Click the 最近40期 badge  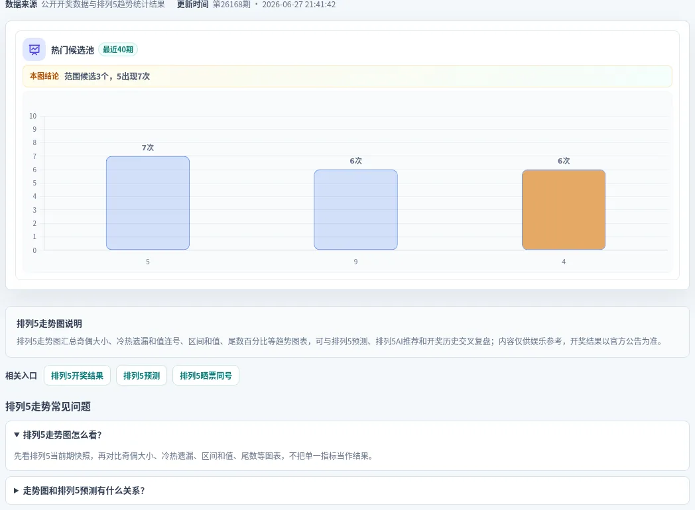coord(118,50)
